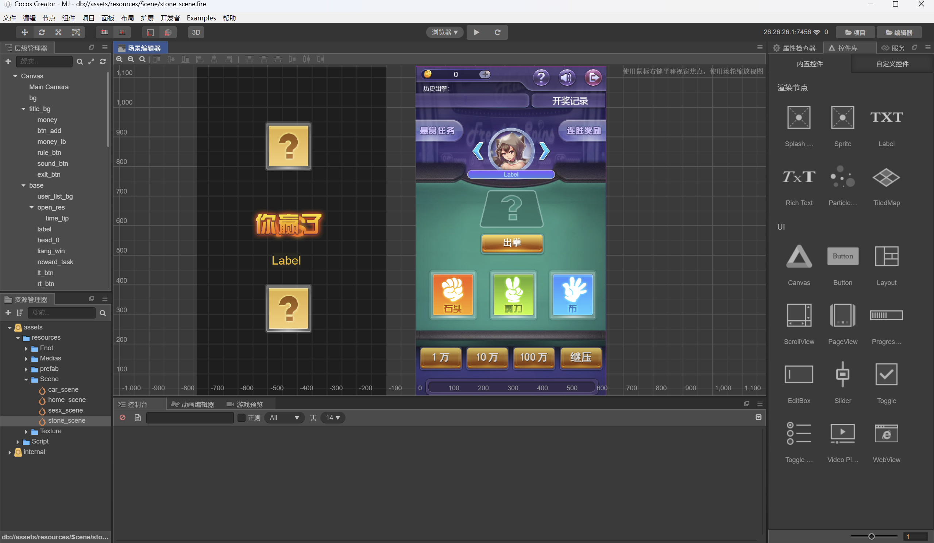Screen dimensions: 934x543
Task: Open the log level All dropdown
Action: point(284,418)
